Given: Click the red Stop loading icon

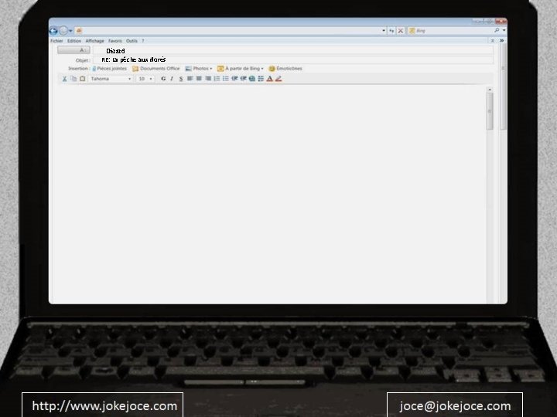Looking at the screenshot, I should [401, 31].
